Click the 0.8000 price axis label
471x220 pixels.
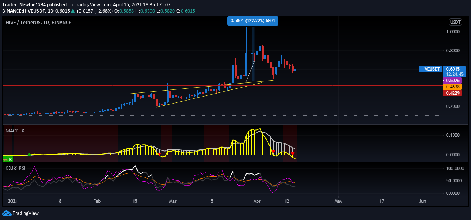[453, 51]
